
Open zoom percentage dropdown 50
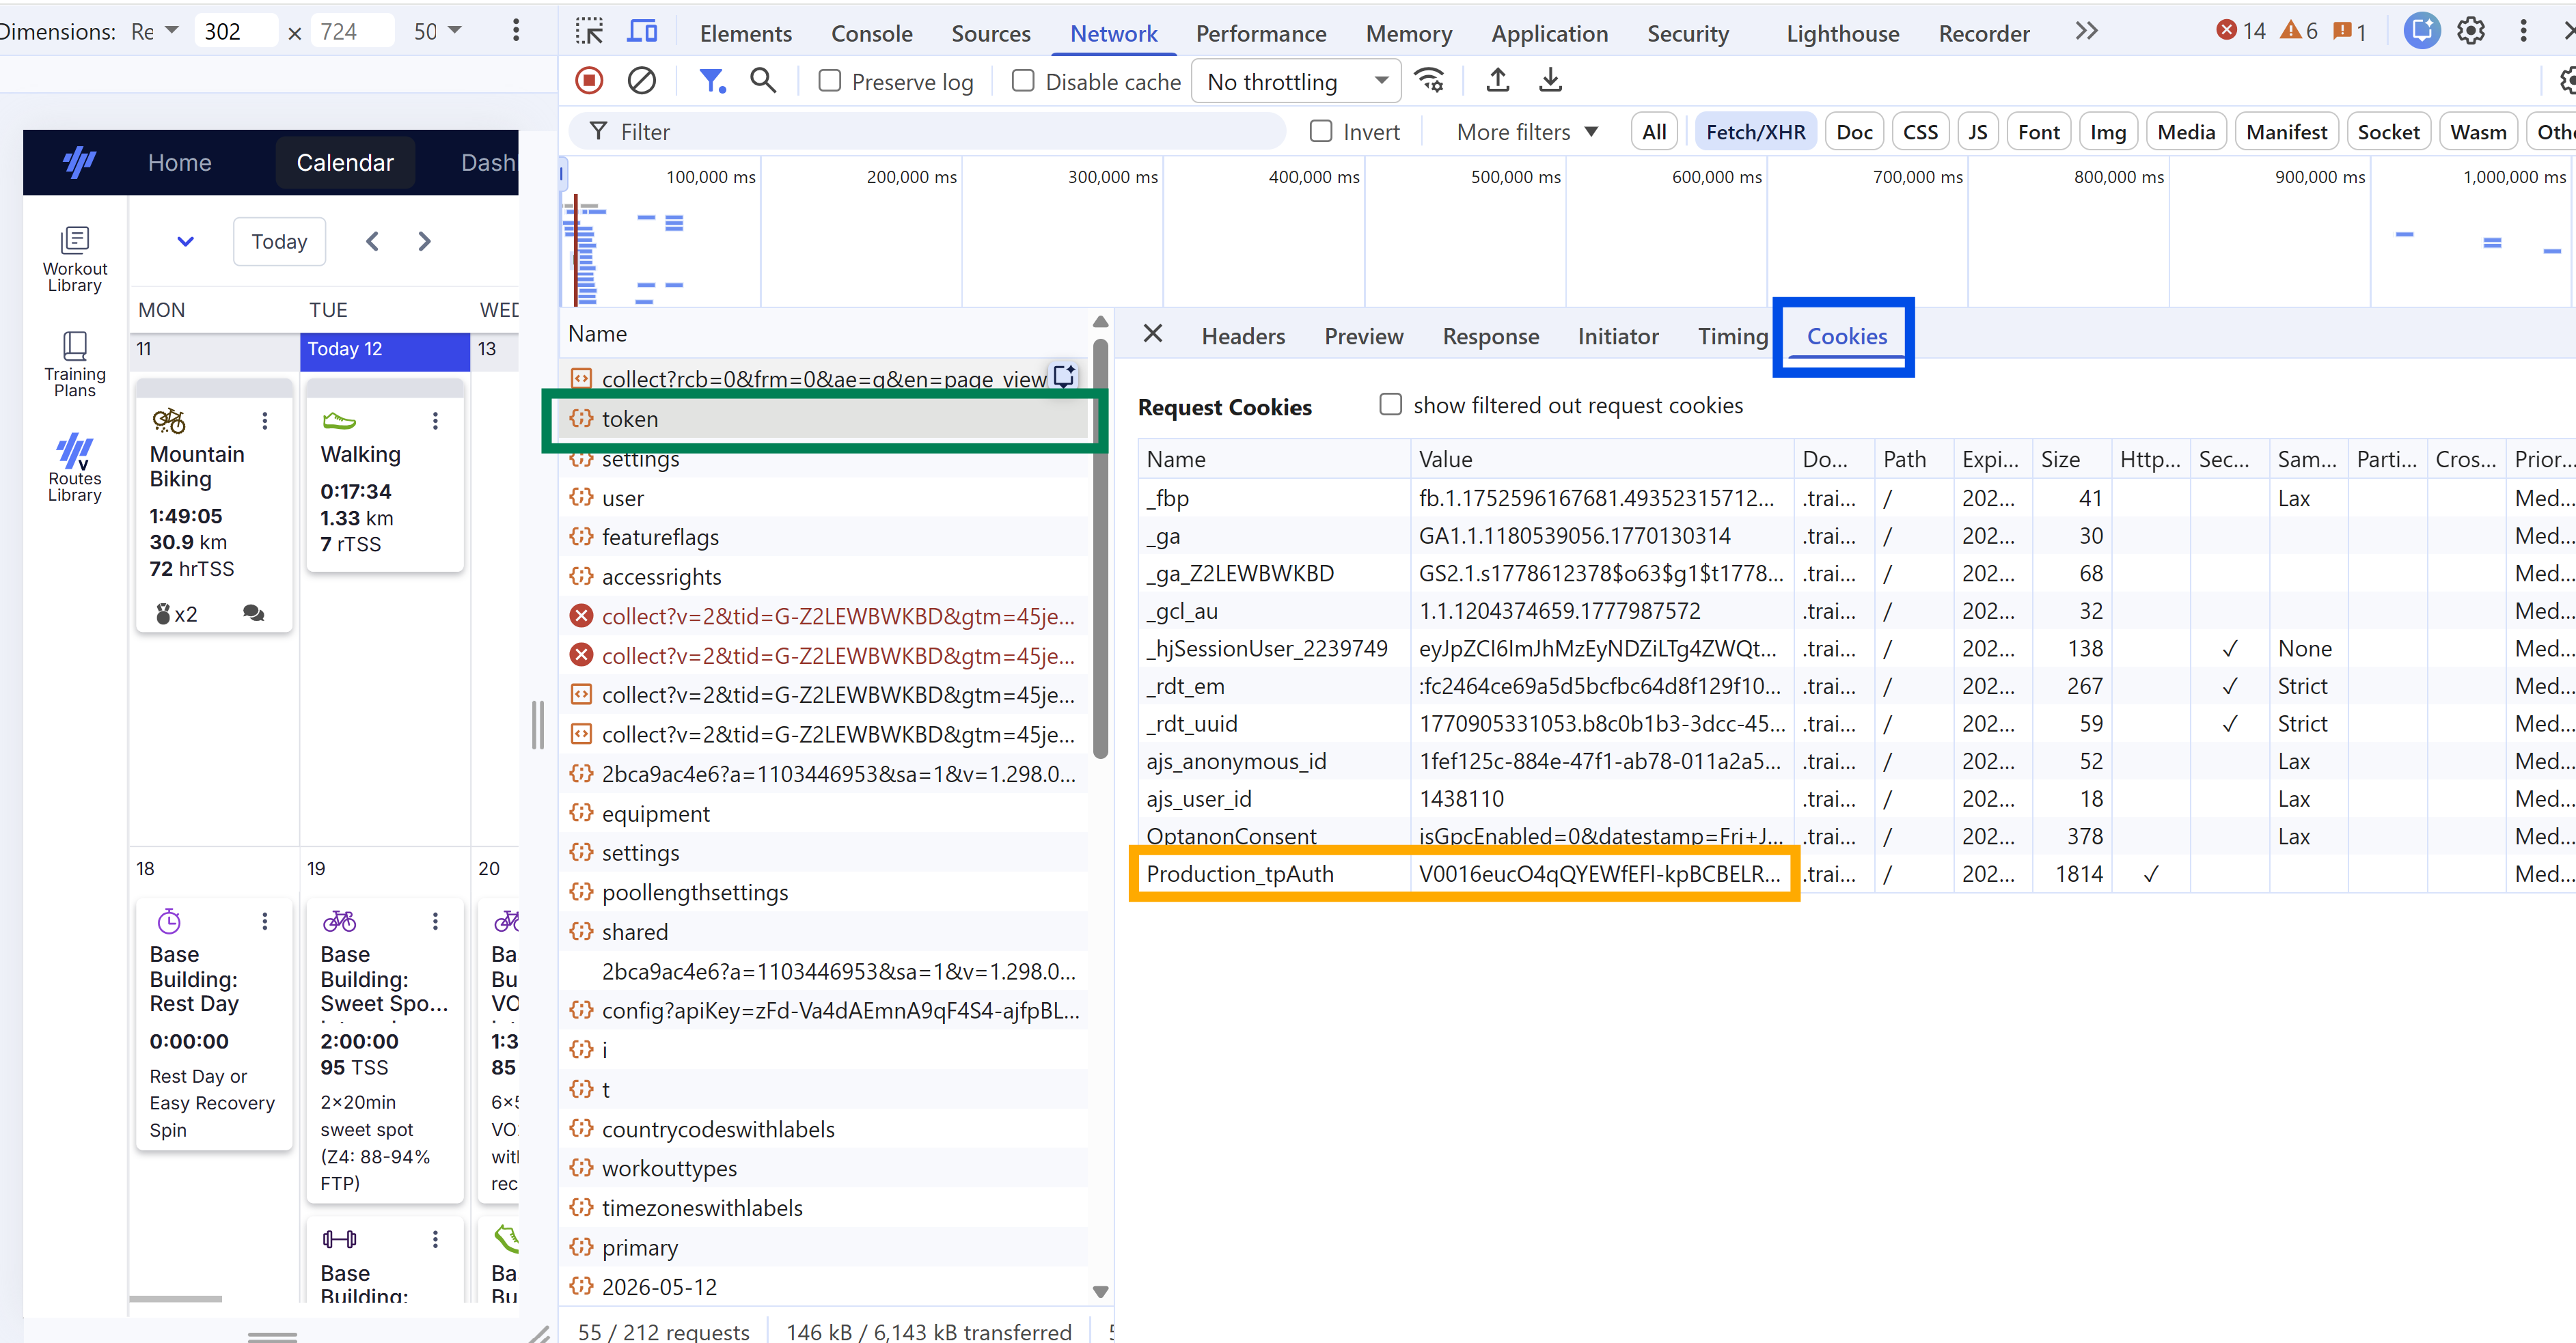(x=437, y=31)
